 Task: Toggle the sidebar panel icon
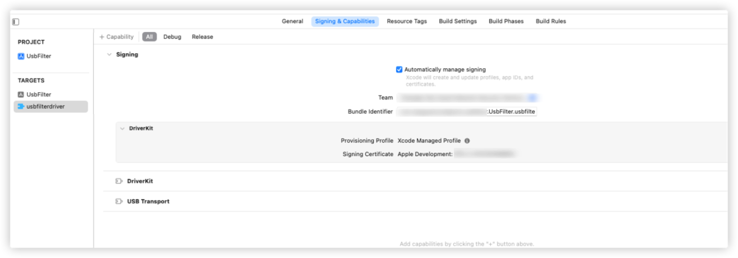tap(16, 22)
